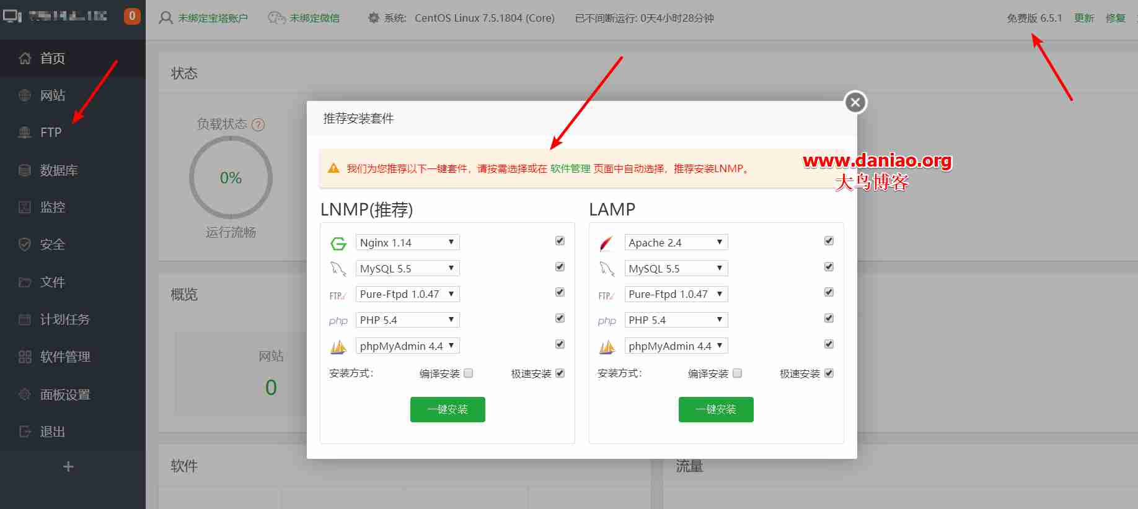Uncheck MySQL 5.5 checkbox in LNMP

(x=560, y=267)
